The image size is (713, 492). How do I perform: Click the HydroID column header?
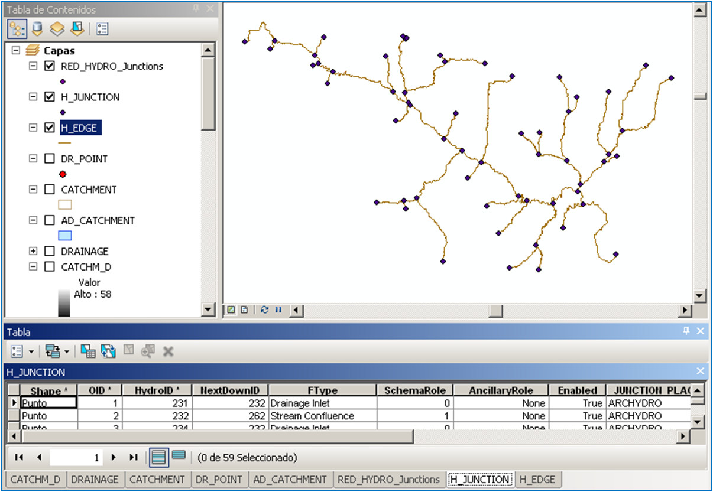(157, 390)
